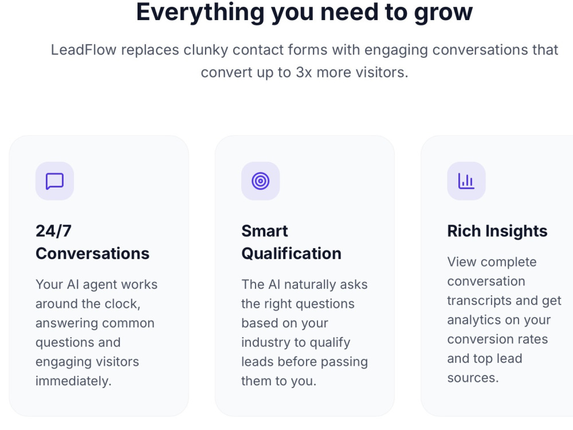Click "leads before passing them to you" text
The height and width of the screenshot is (430, 573).
pos(304,371)
